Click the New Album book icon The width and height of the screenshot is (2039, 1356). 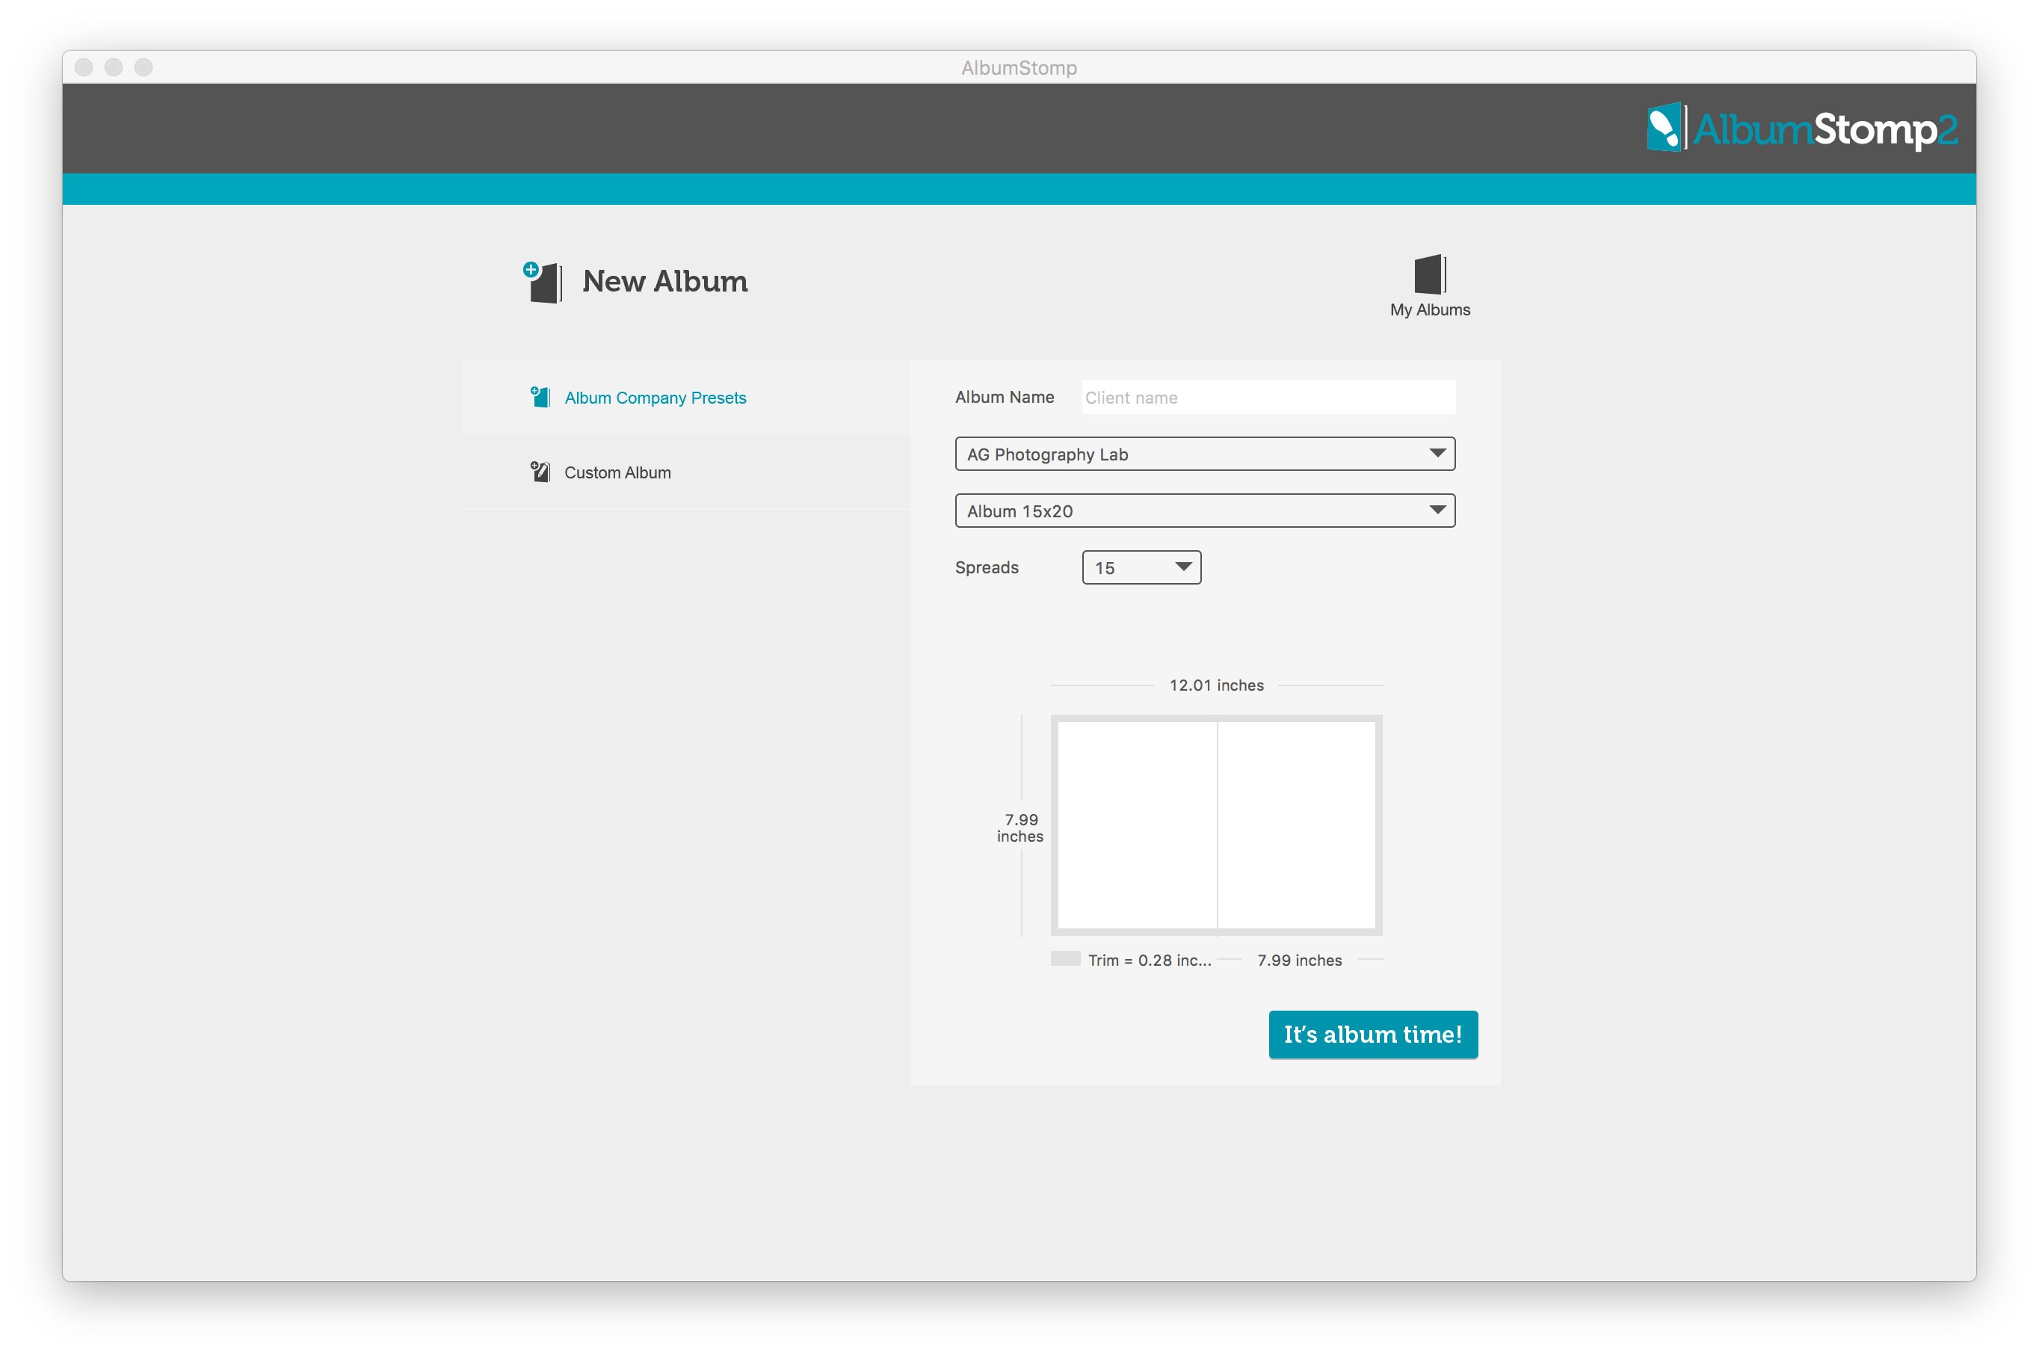[543, 282]
